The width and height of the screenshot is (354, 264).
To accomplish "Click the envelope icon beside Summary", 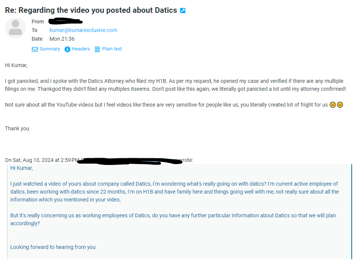I will (35, 49).
